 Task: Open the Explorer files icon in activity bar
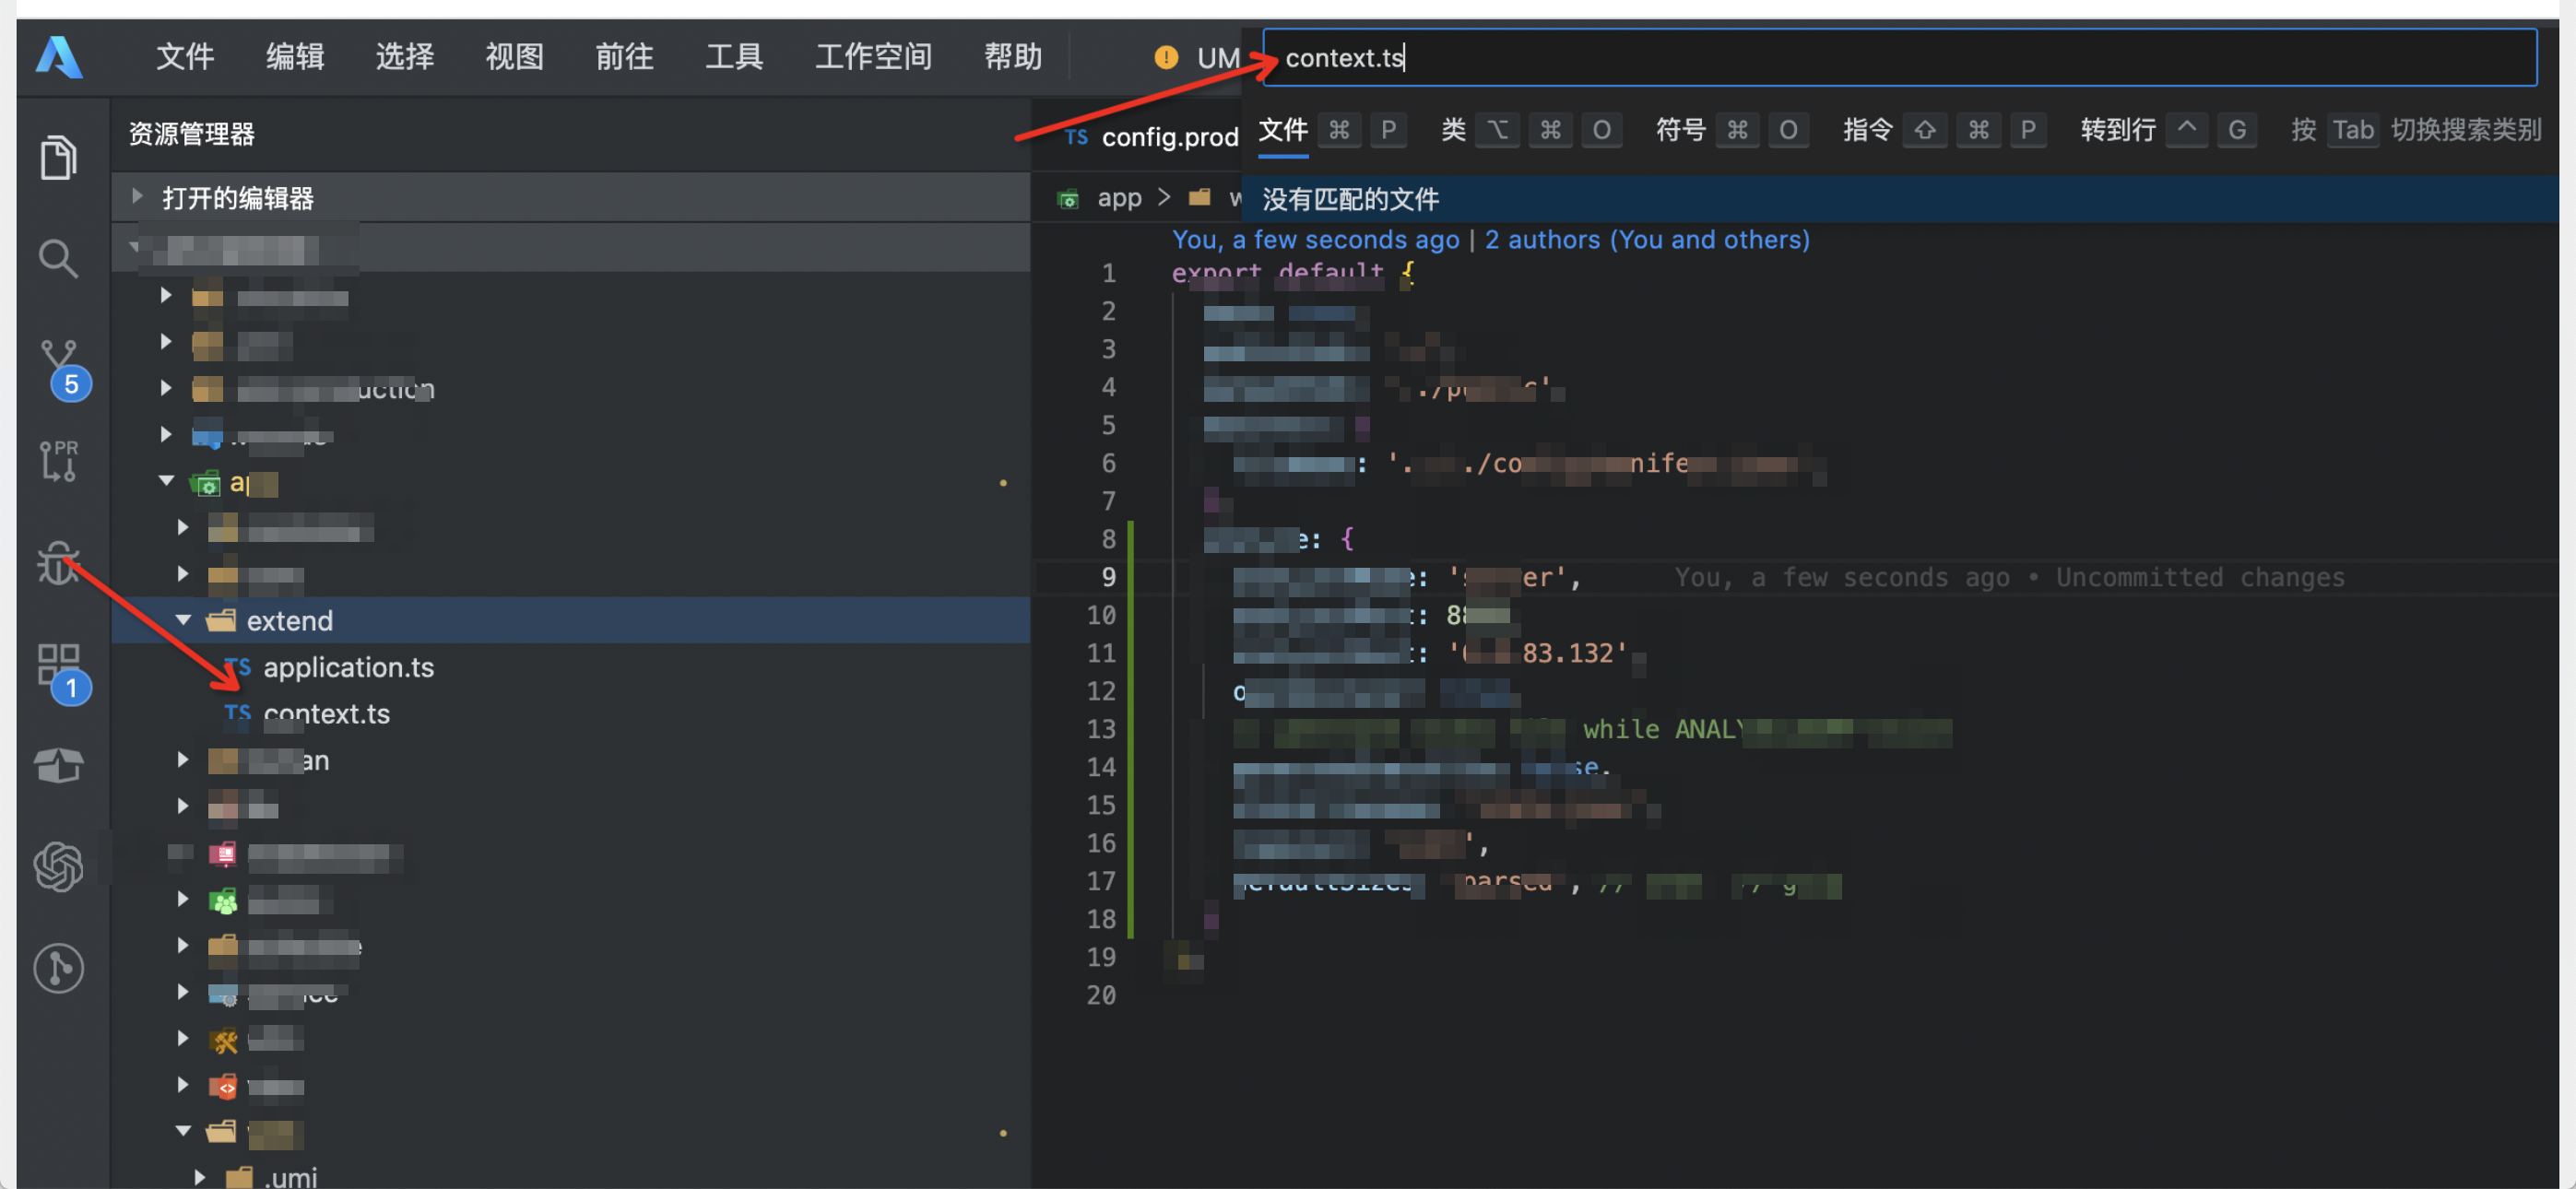(x=58, y=157)
